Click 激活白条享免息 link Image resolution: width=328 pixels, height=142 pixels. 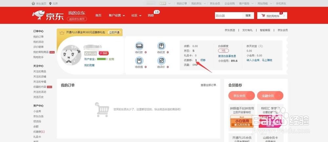227,56
